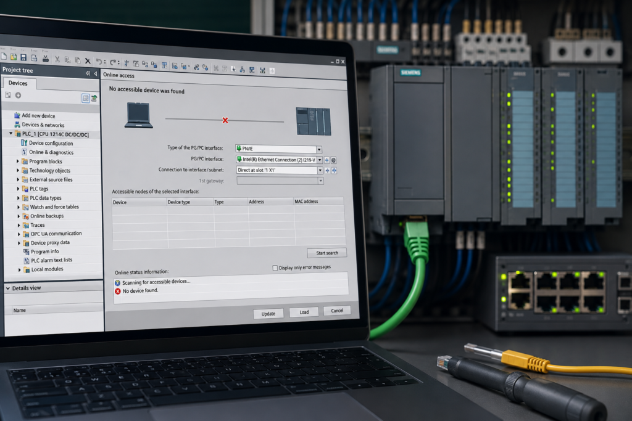This screenshot has height=421, width=632.
Task: Click the Device column header
Action: (139, 202)
